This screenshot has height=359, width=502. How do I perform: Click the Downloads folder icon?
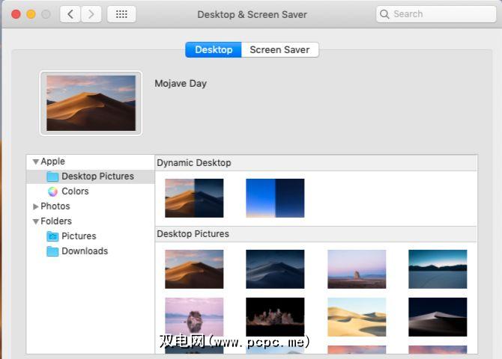point(52,251)
